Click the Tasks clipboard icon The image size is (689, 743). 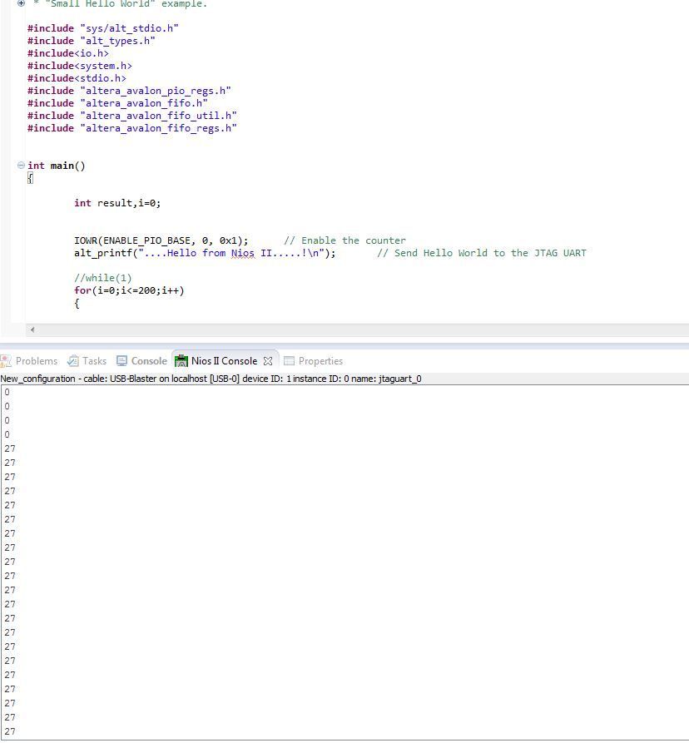(73, 361)
